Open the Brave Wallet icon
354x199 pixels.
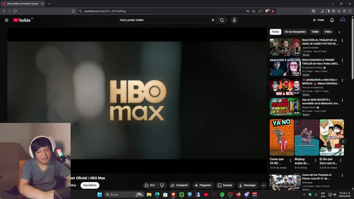(x=333, y=11)
